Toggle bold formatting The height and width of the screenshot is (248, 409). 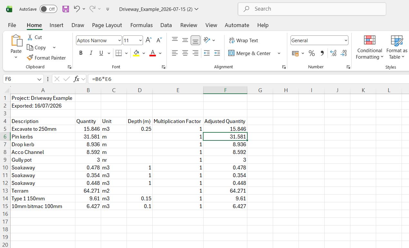tap(81, 53)
